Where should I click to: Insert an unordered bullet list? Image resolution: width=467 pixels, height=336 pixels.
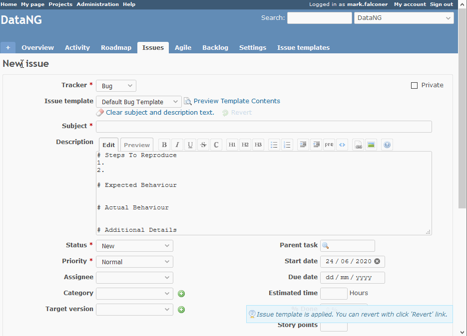pos(274,145)
